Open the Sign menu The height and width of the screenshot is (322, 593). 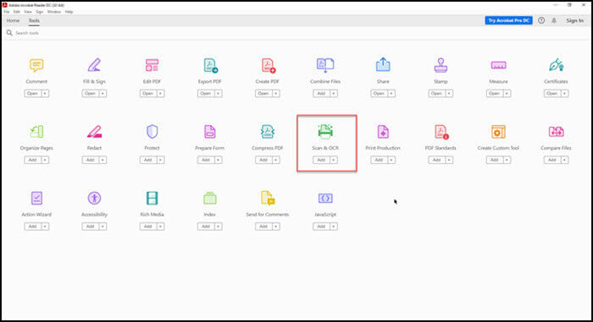pos(40,12)
